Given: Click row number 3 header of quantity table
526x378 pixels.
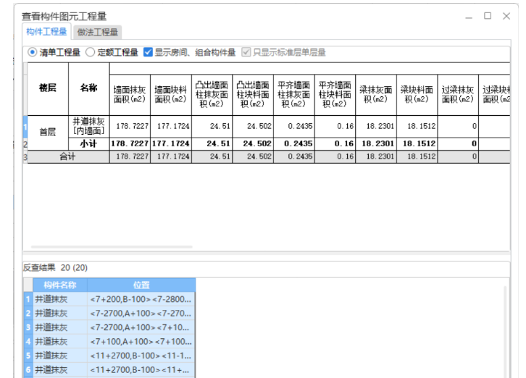Looking at the screenshot, I should click(x=25, y=156).
